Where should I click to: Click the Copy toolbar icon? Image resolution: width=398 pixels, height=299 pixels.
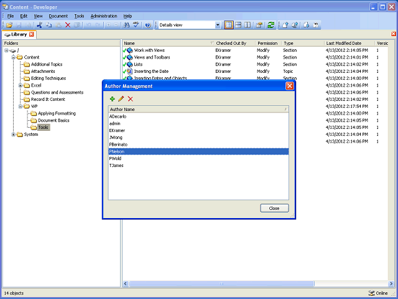click(x=49, y=25)
